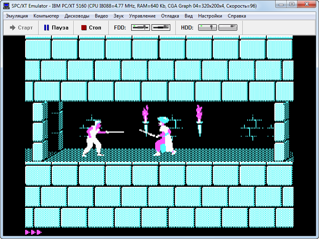The image size is (319, 239).
Task: Open the Видео menu
Action: coord(101,16)
